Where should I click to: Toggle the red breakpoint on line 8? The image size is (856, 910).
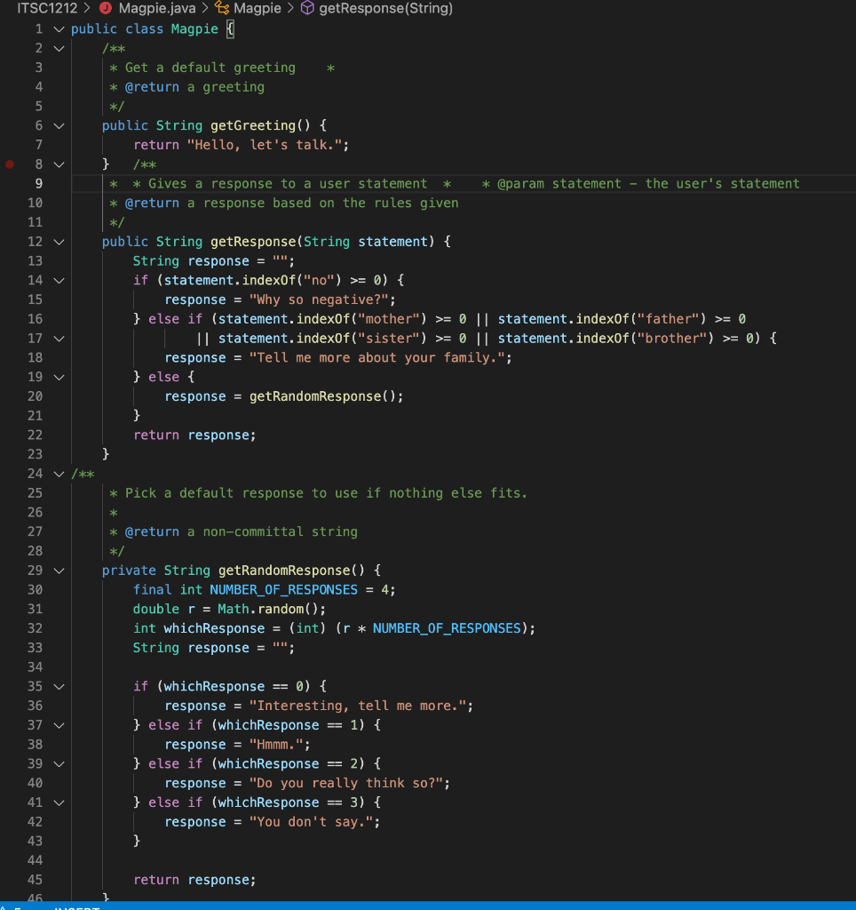click(x=9, y=164)
